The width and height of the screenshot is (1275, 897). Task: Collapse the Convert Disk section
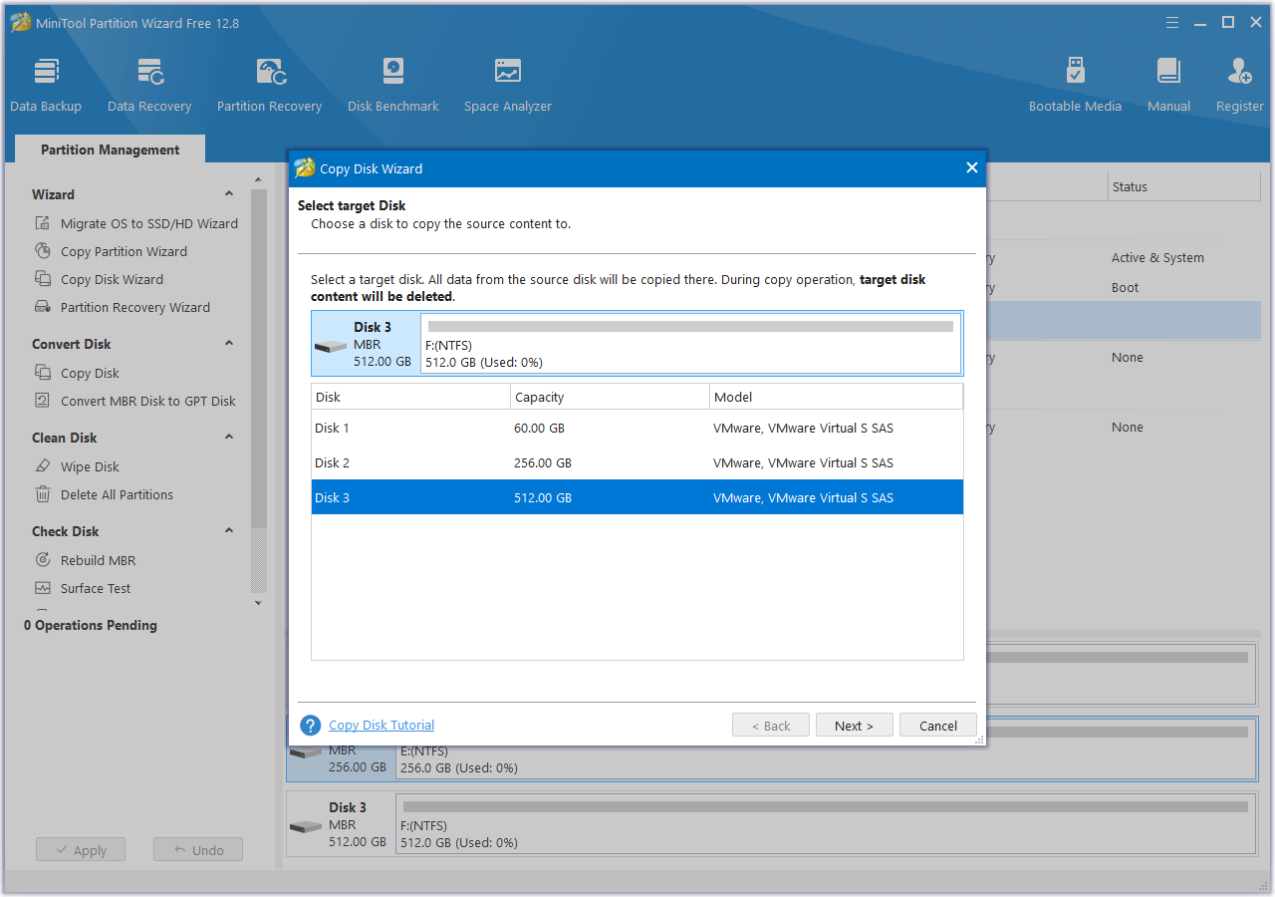(x=229, y=344)
